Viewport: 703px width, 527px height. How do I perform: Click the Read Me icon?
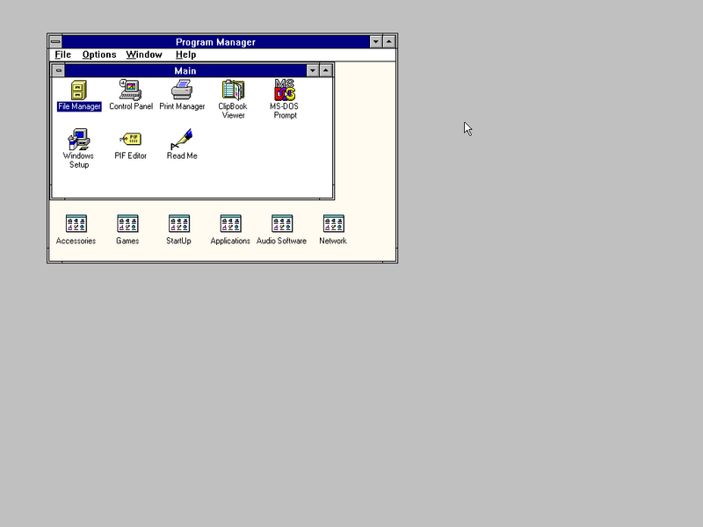[x=182, y=140]
